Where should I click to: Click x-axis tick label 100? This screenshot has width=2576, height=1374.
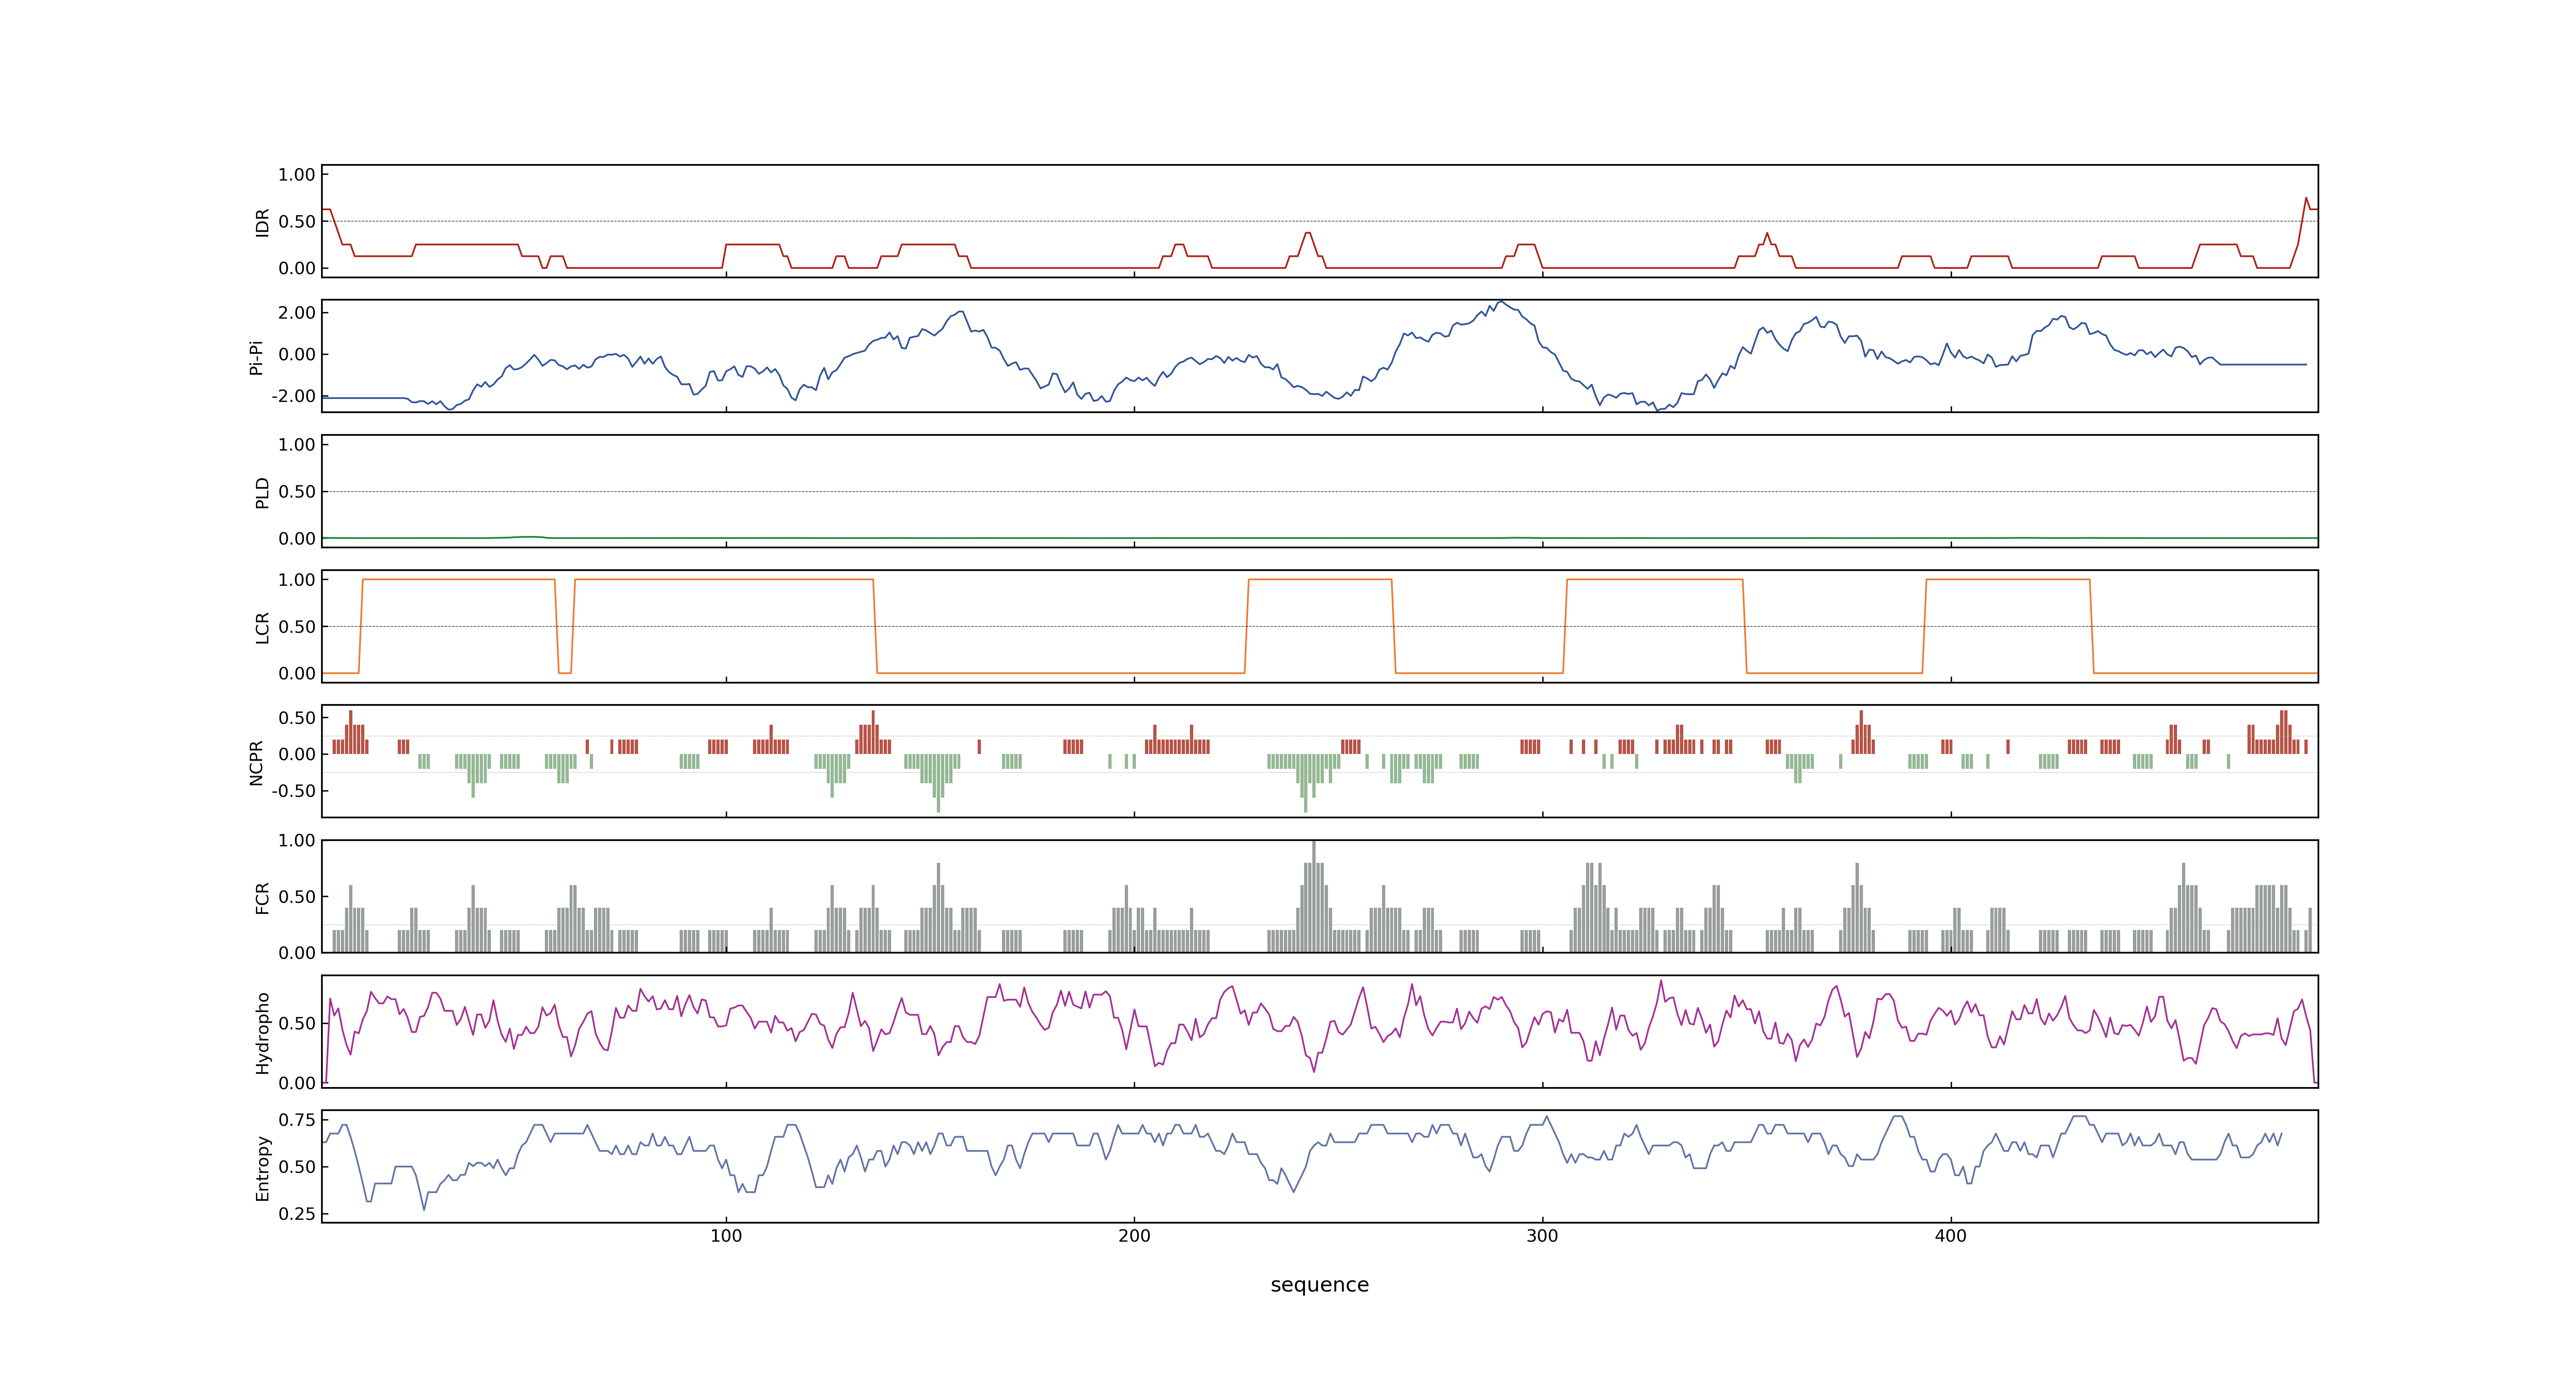point(726,1235)
